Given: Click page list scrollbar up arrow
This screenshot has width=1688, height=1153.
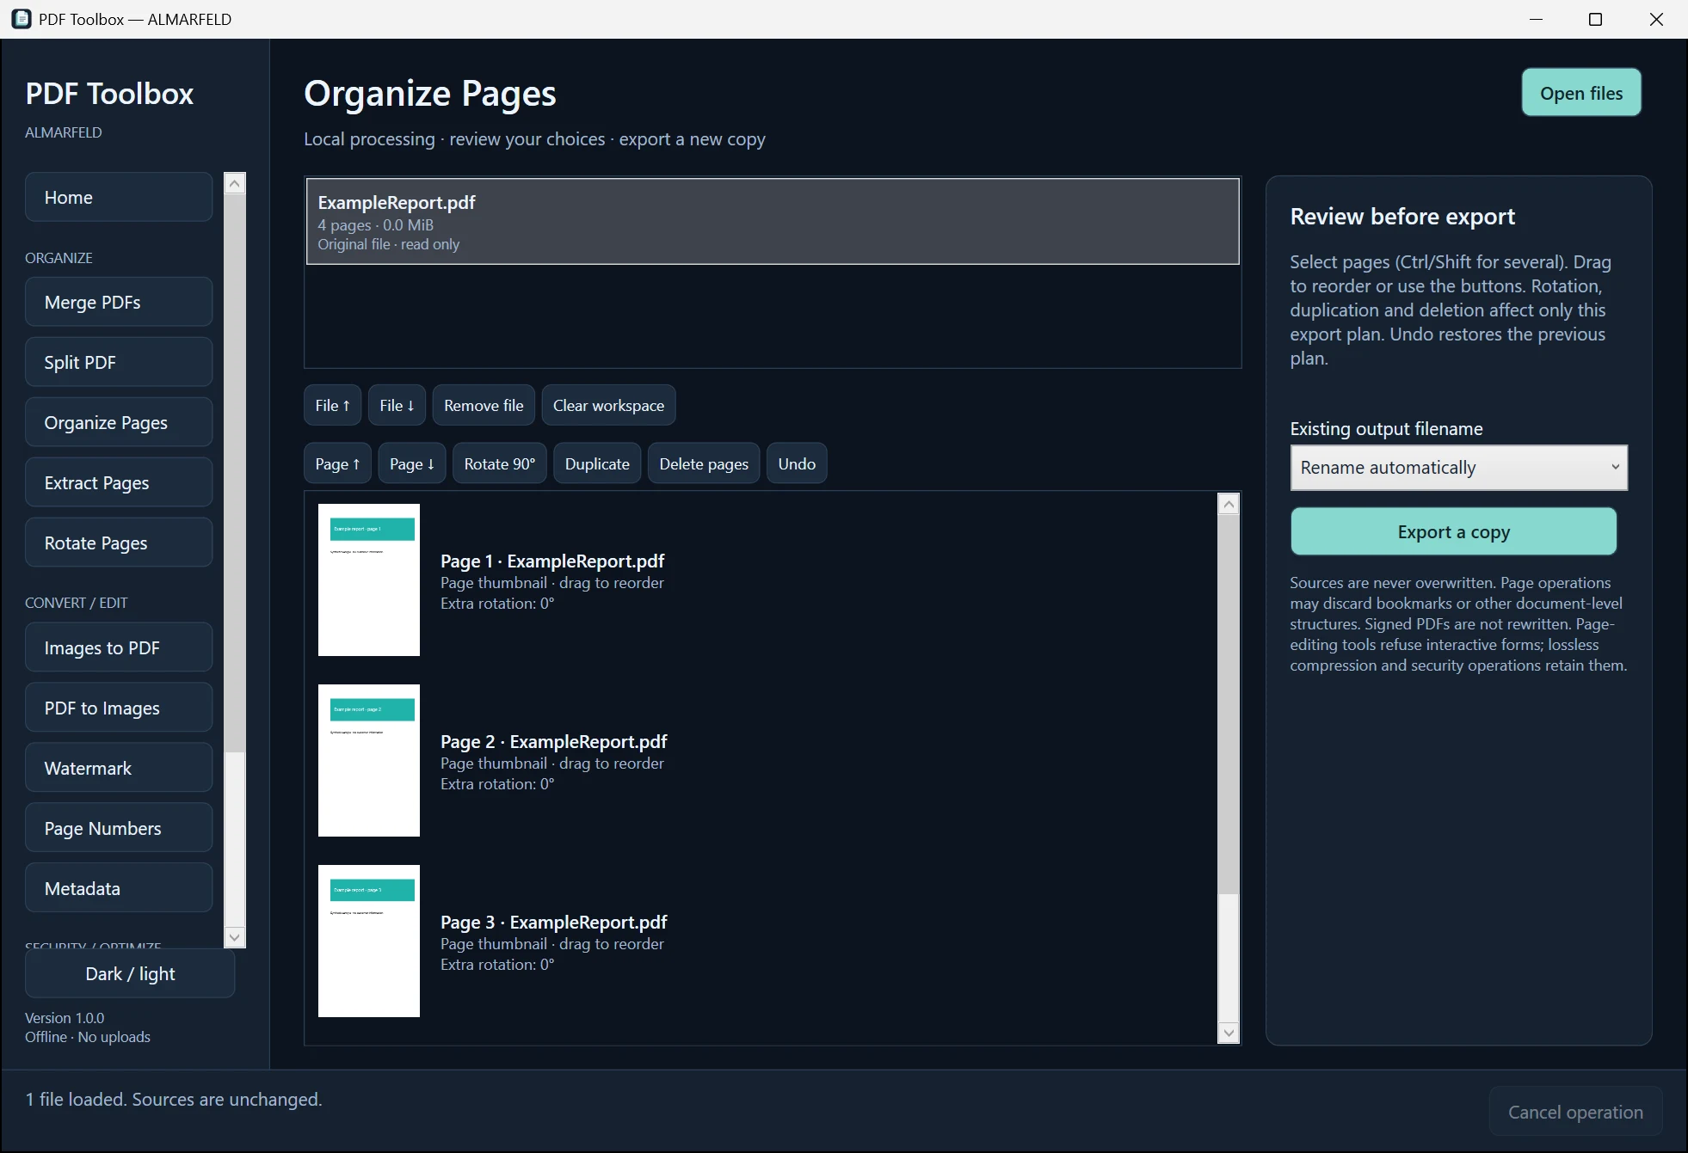Looking at the screenshot, I should [x=1229, y=504].
